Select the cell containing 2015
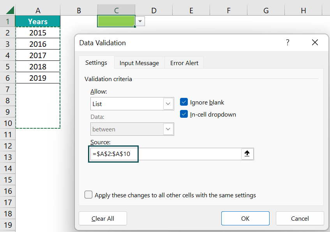This screenshot has width=330, height=232. (x=37, y=33)
